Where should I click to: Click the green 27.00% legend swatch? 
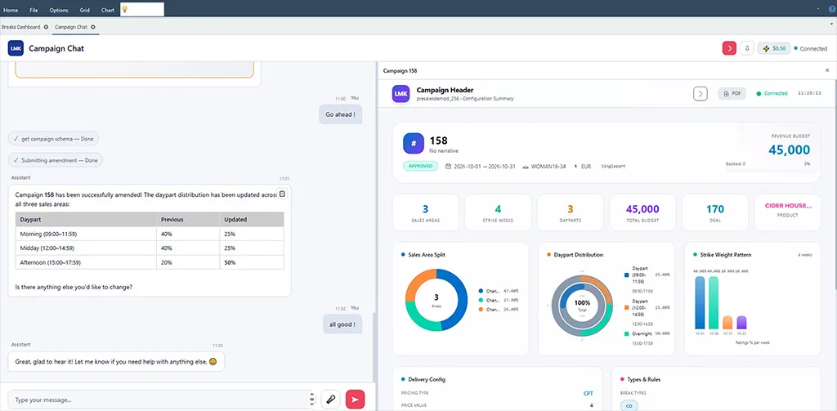pyautogui.click(x=481, y=300)
